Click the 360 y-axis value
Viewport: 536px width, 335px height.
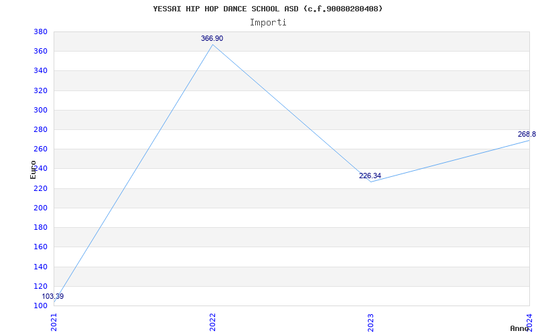click(x=40, y=52)
